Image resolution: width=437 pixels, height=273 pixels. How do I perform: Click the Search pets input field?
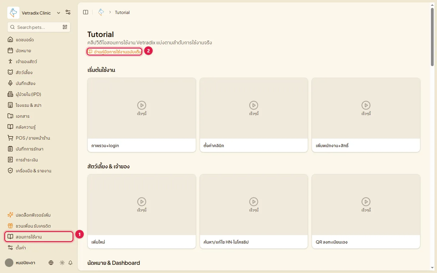tap(39, 27)
